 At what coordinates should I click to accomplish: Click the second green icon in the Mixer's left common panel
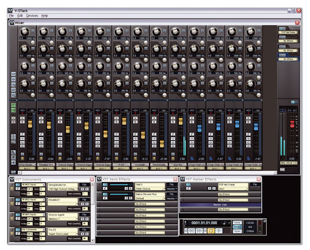[x=13, y=110]
